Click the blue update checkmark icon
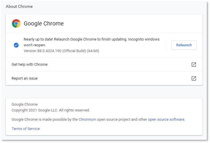The image size is (210, 143). pyautogui.click(x=16, y=45)
